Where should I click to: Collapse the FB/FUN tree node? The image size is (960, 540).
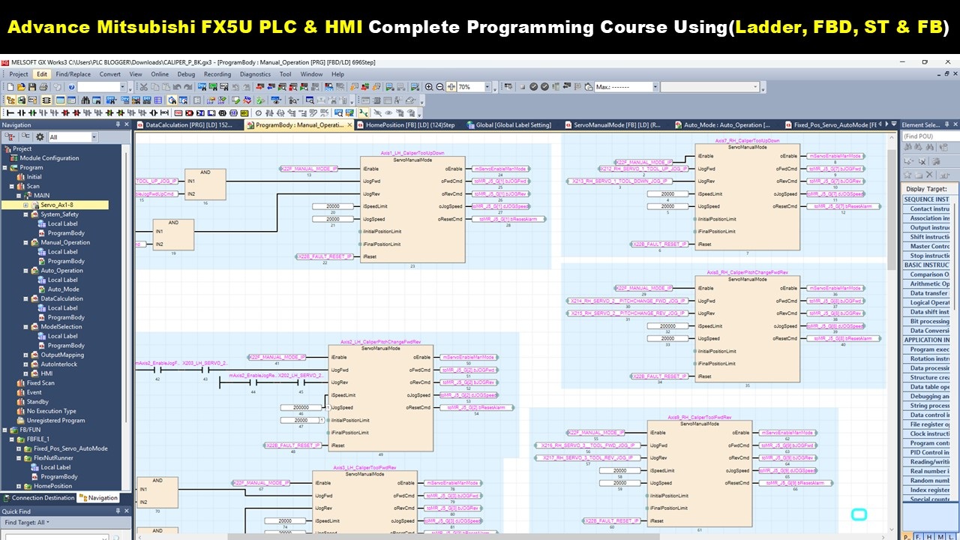click(x=4, y=430)
